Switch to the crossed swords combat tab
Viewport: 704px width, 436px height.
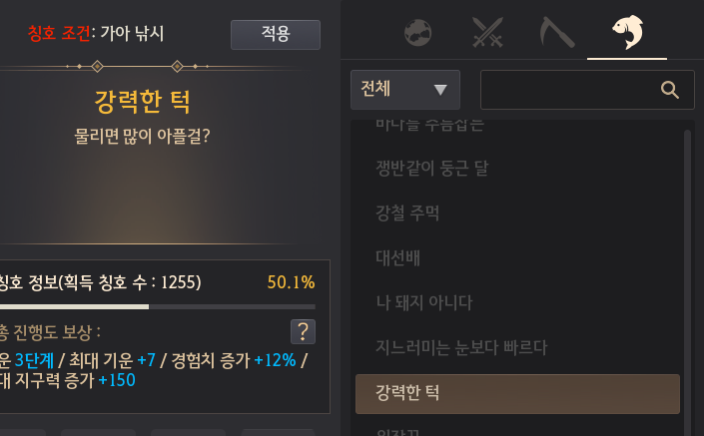[487, 32]
